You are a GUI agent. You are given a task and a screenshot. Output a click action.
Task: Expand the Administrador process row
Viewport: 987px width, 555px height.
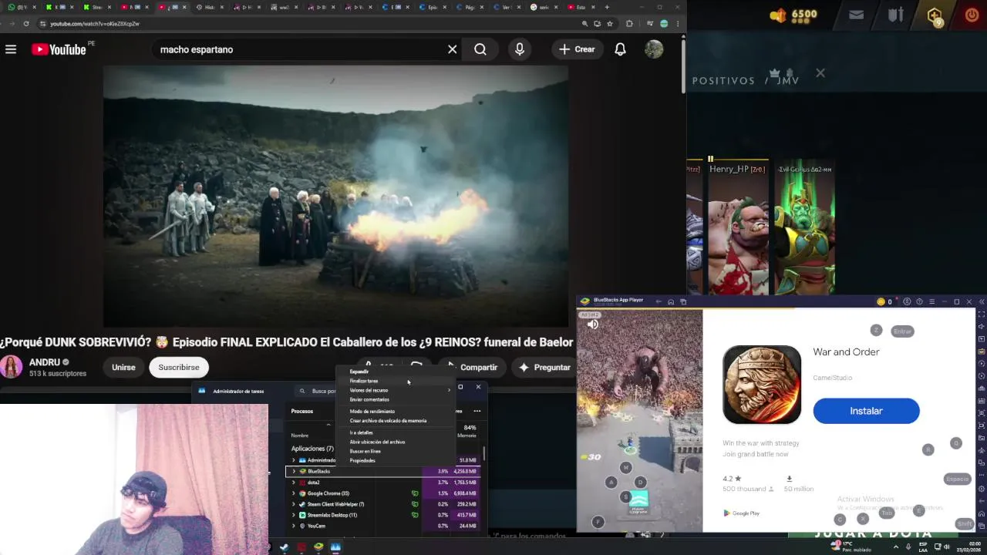(293, 460)
